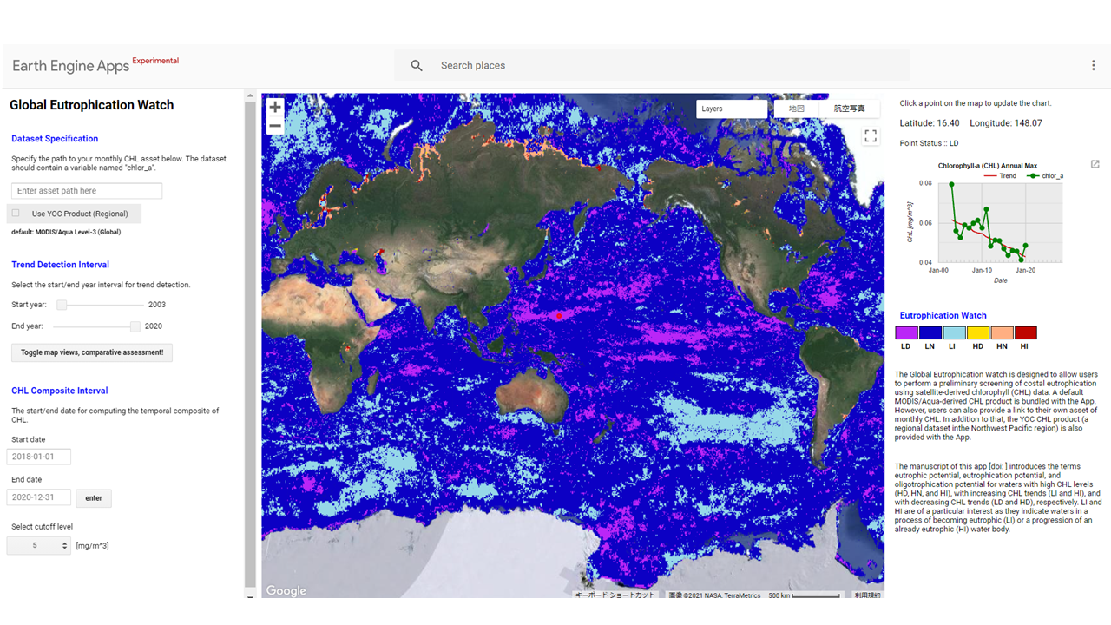1111x625 pixels.
Task: Click the Latitude: 16.40 value
Action: (x=930, y=123)
